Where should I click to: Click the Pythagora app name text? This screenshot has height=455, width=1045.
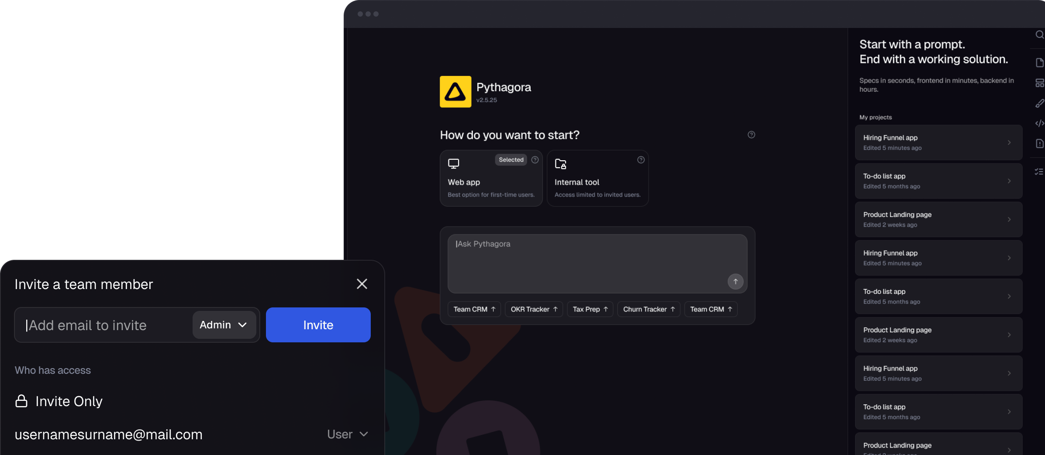504,87
